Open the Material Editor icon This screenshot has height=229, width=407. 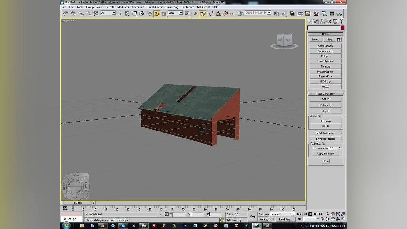pyautogui.click(x=316, y=14)
